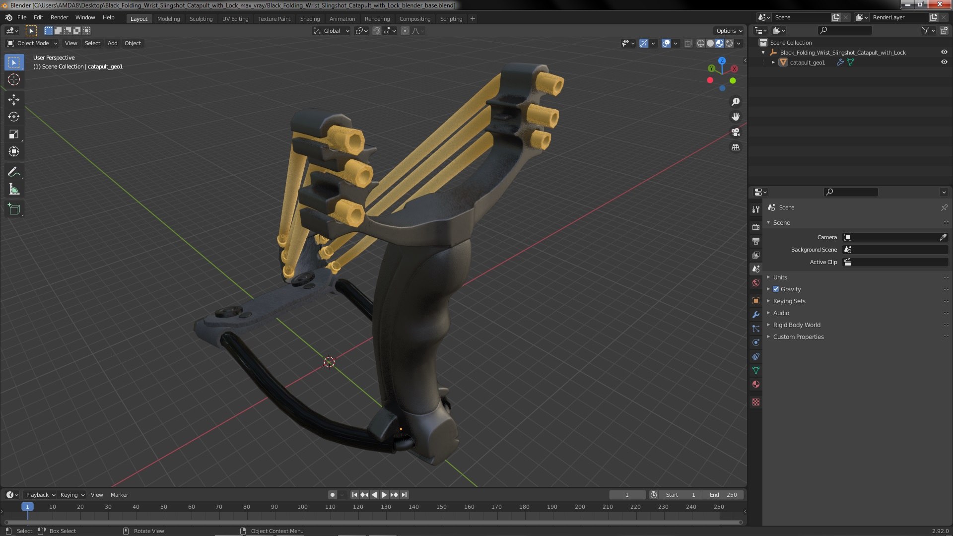Select the Add Cube tool
This screenshot has height=536, width=953.
(14, 209)
